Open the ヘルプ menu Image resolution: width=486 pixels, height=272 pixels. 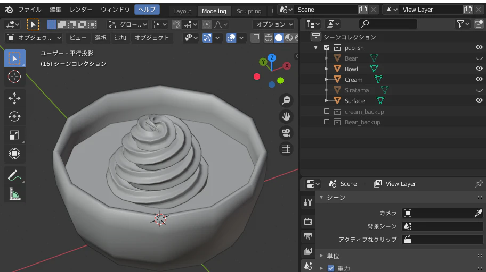click(147, 10)
